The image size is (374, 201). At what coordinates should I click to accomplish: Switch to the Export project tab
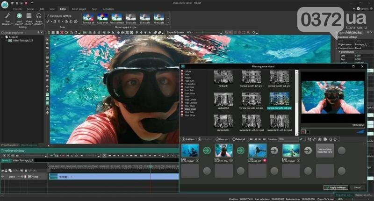pos(79,9)
